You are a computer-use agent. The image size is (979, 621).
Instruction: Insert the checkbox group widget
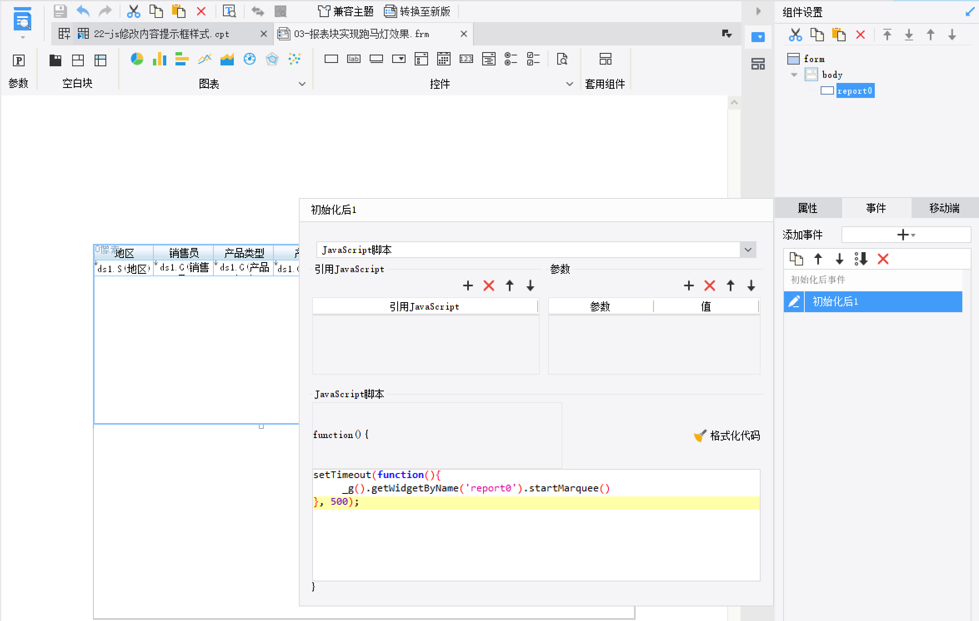pyautogui.click(x=533, y=59)
